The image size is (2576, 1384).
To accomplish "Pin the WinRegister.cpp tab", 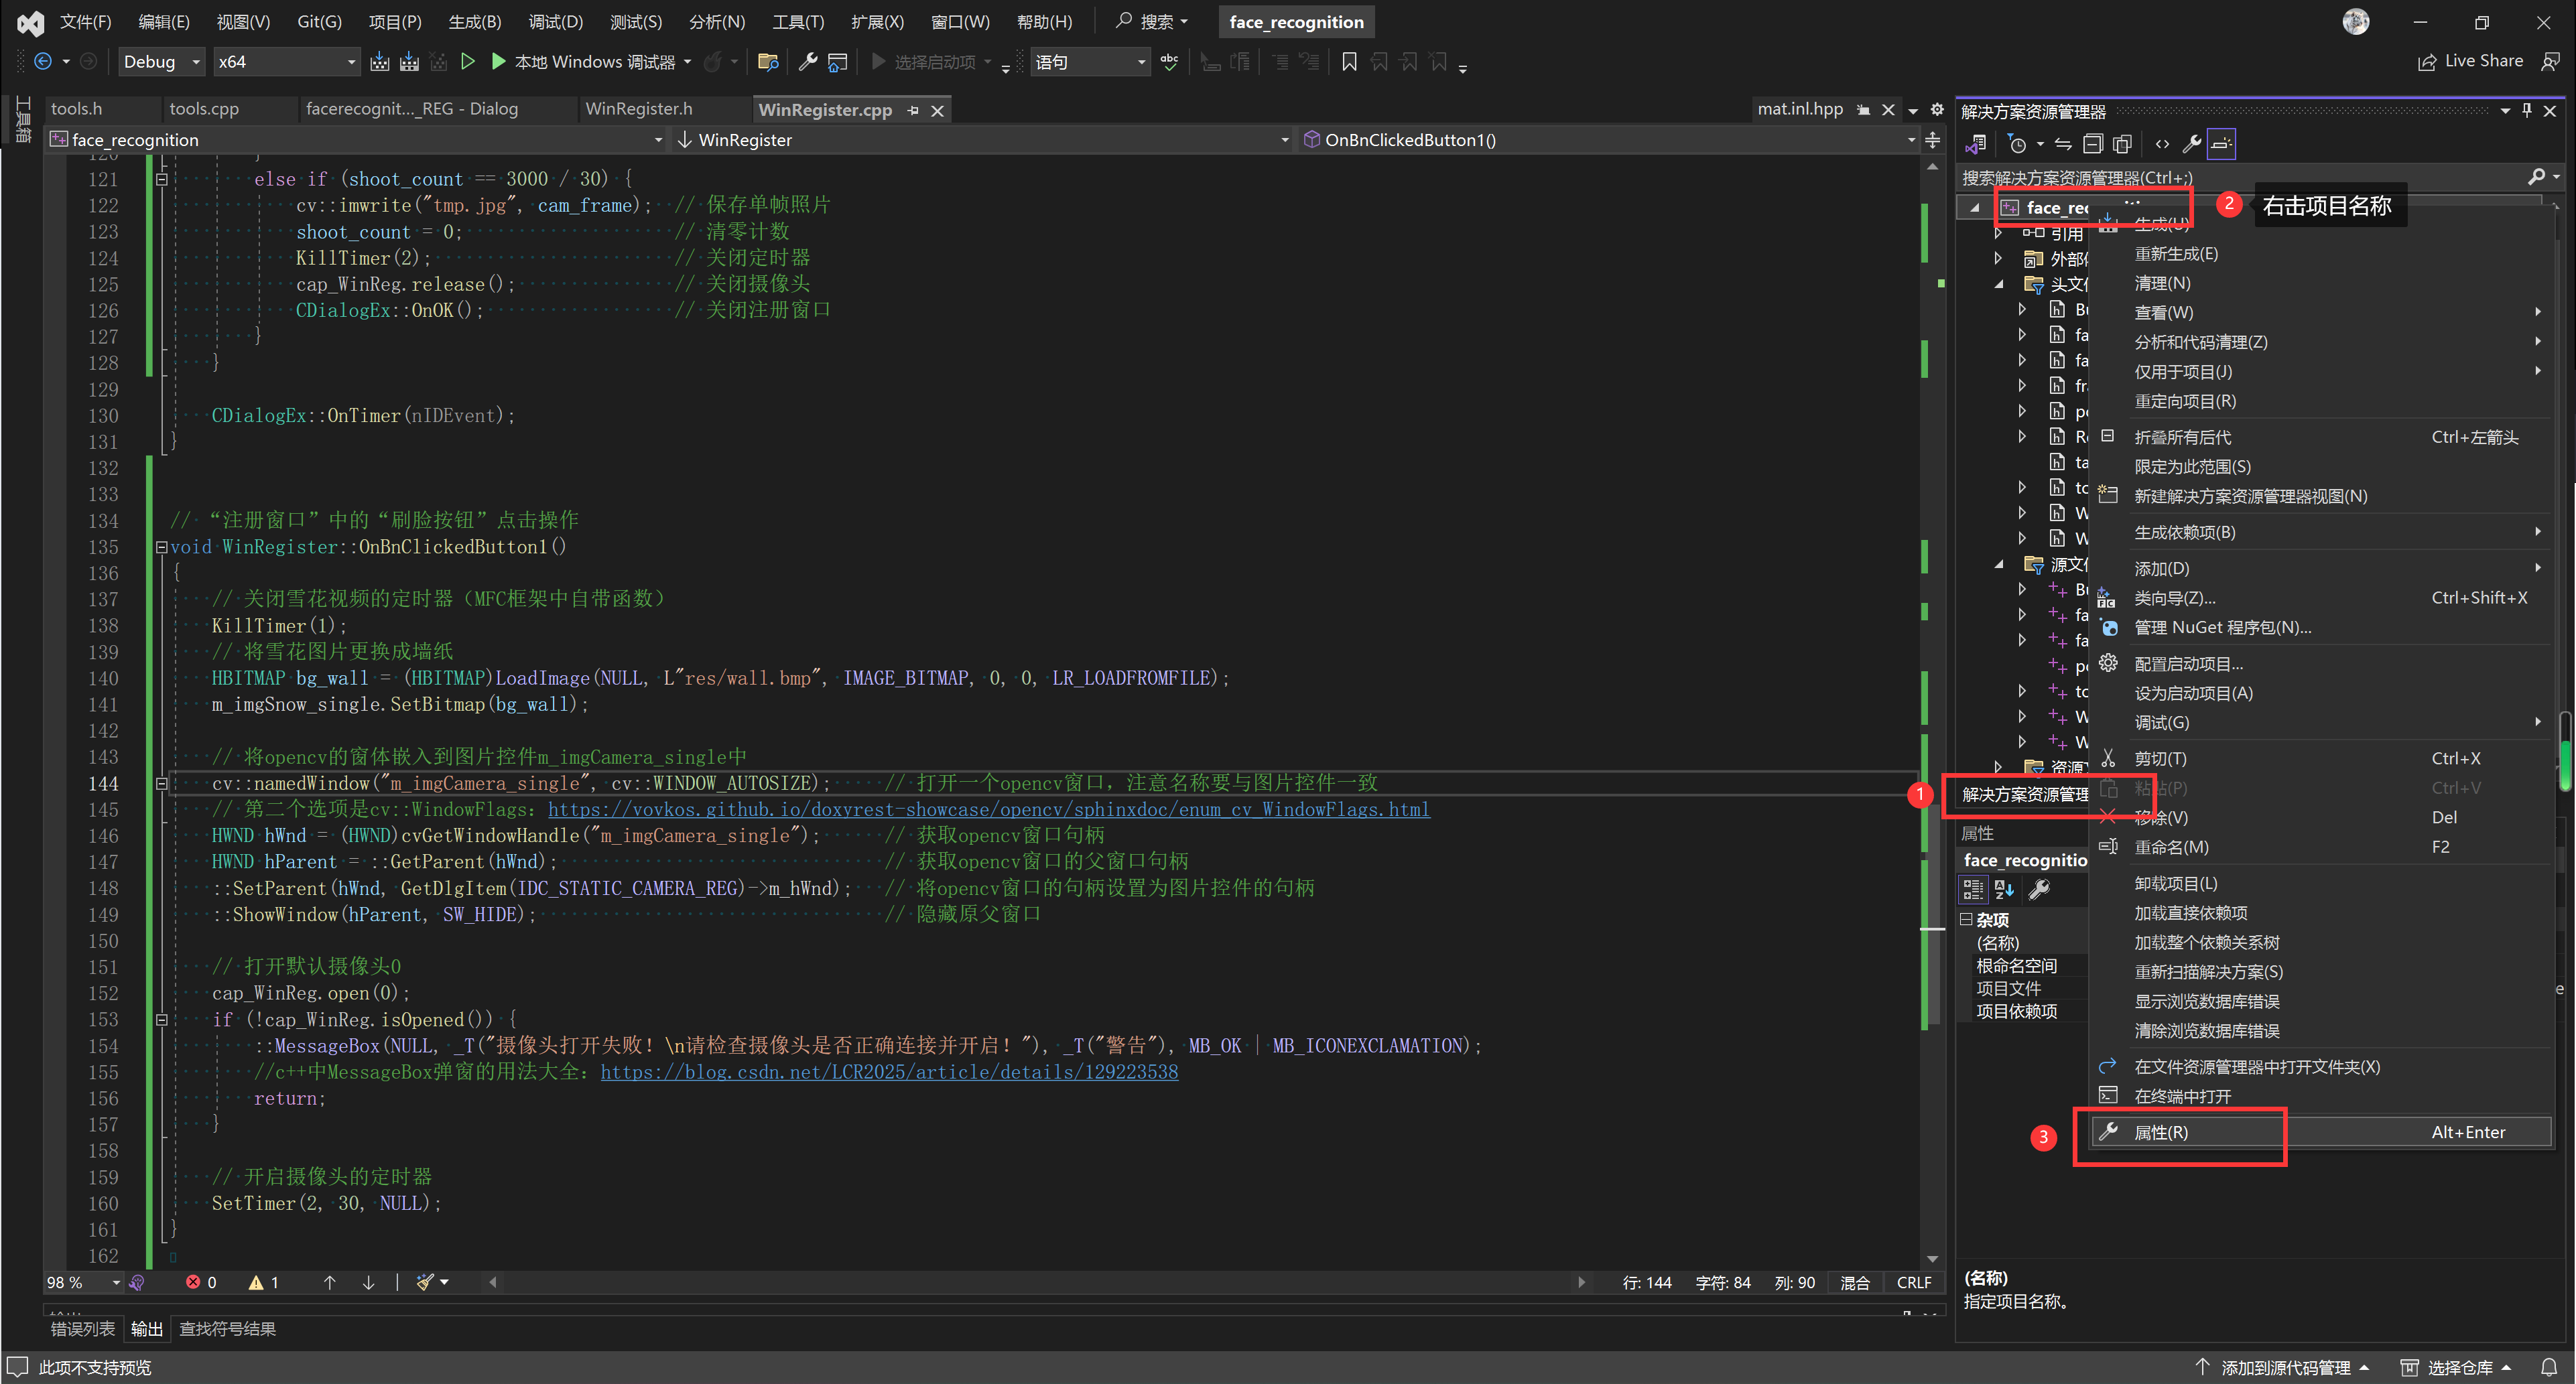I will point(913,110).
